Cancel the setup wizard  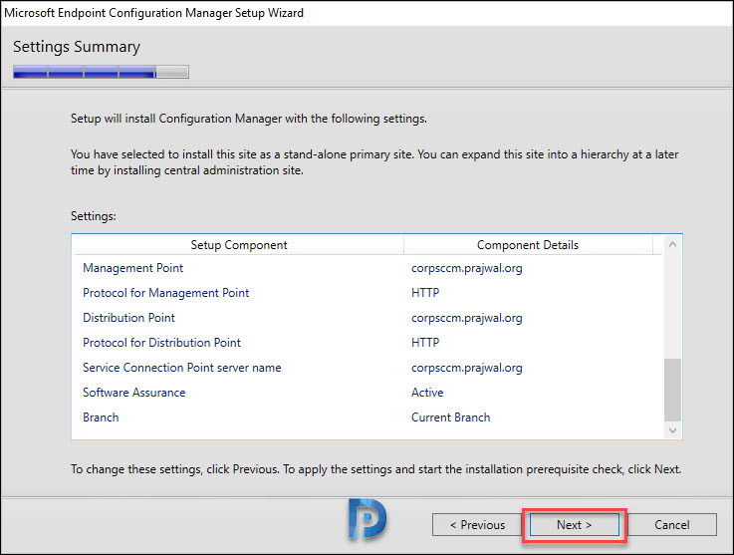pos(671,525)
